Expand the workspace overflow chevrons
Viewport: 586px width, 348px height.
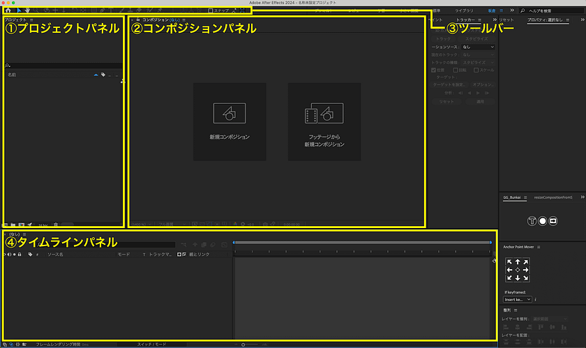(x=513, y=11)
